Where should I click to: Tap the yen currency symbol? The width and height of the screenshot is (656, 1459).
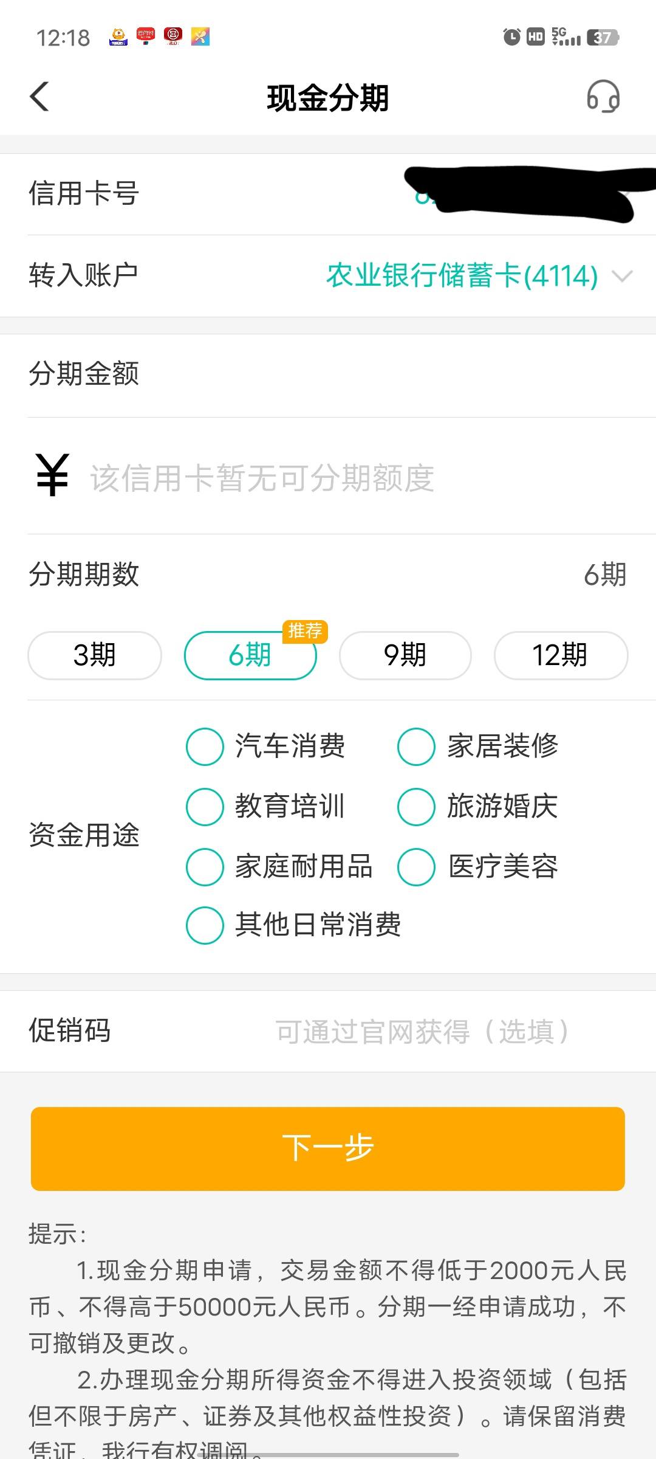pos(52,475)
